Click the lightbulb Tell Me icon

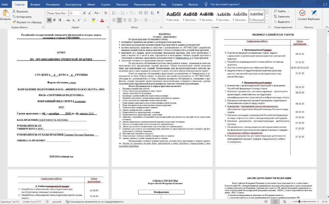pos(206,4)
